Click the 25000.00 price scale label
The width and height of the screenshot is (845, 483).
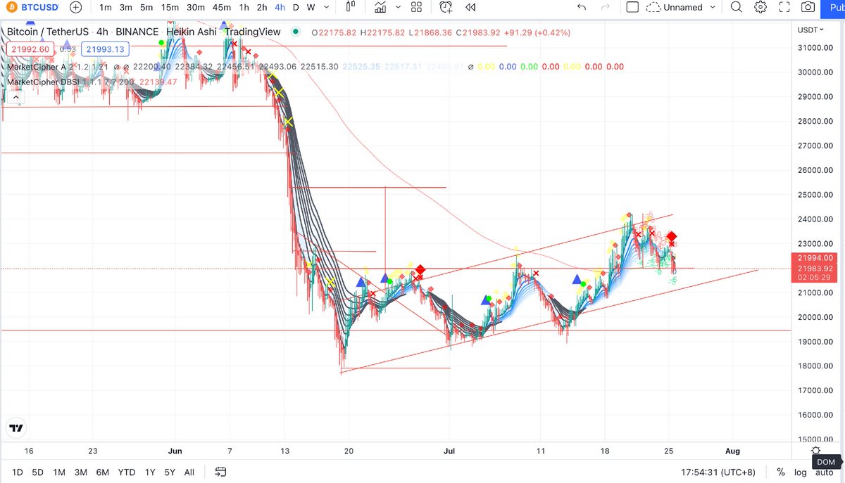tap(815, 195)
